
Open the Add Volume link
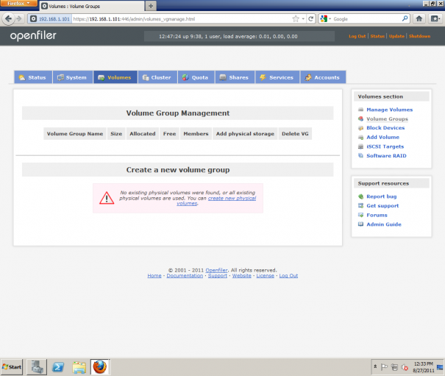click(382, 137)
